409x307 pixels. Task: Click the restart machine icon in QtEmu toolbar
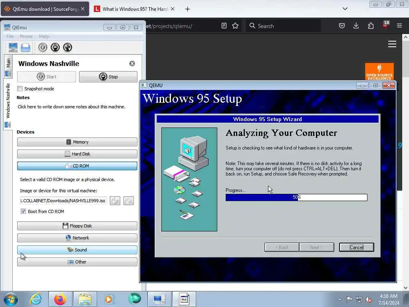pyautogui.click(x=68, y=47)
